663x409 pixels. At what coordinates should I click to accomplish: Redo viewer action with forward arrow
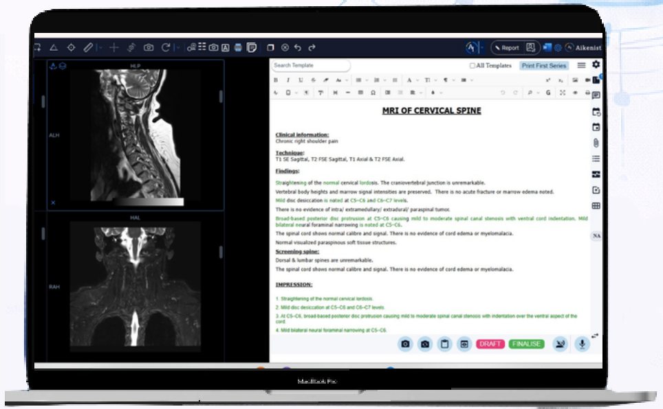(312, 48)
